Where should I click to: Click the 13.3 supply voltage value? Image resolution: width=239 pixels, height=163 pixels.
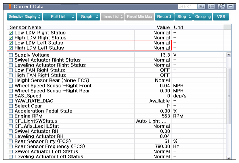[165, 55]
